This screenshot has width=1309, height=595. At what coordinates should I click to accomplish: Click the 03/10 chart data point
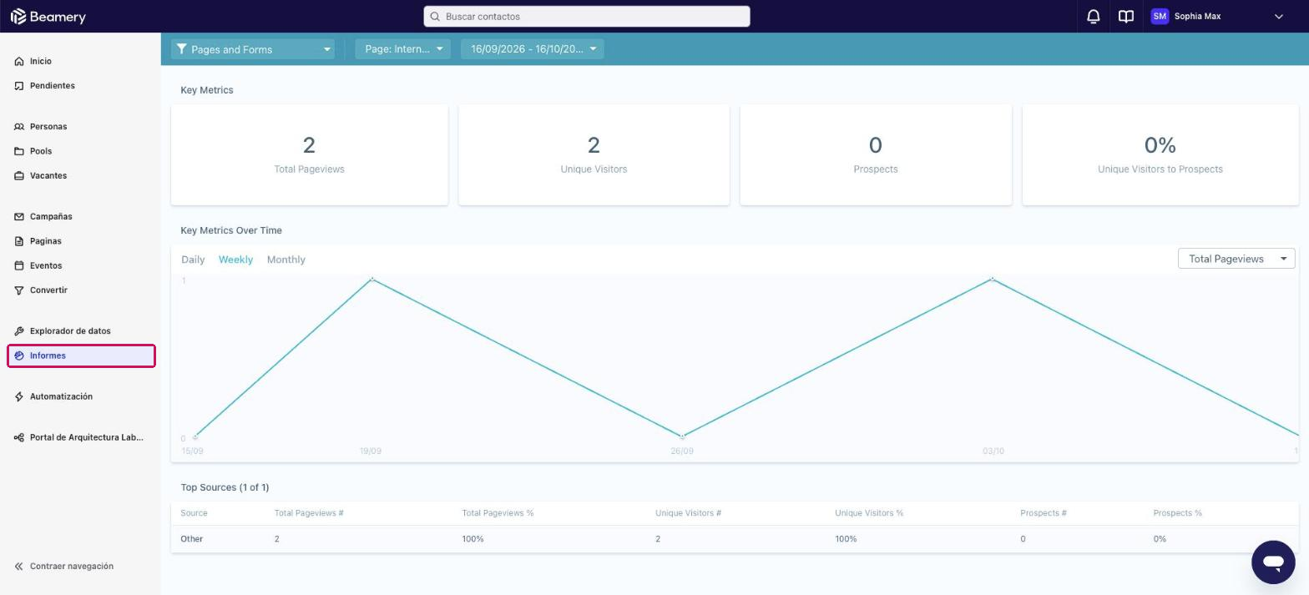(x=993, y=279)
